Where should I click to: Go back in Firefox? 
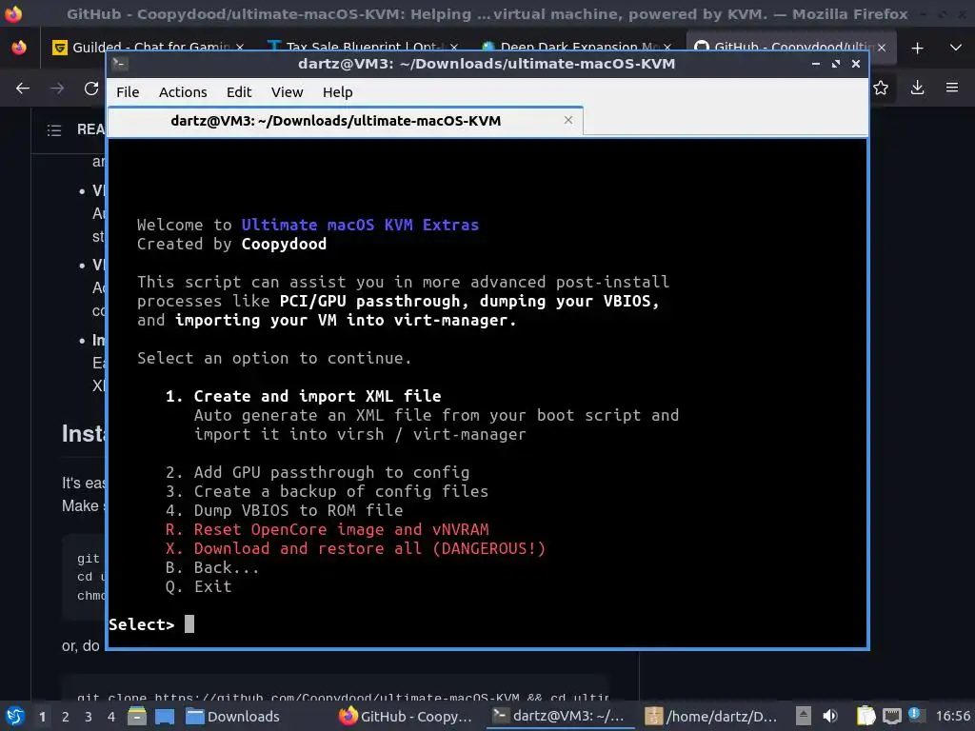tap(23, 89)
